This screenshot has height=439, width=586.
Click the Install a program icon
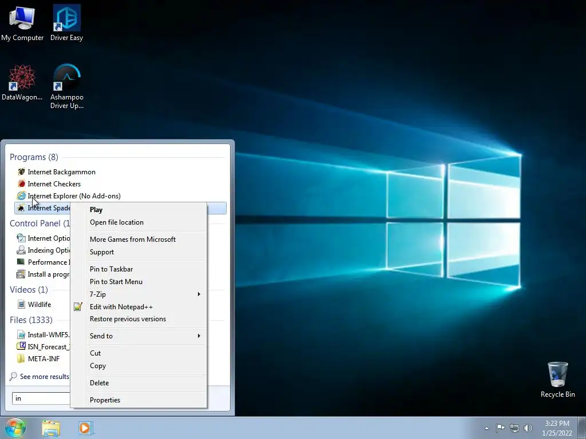[21, 274]
